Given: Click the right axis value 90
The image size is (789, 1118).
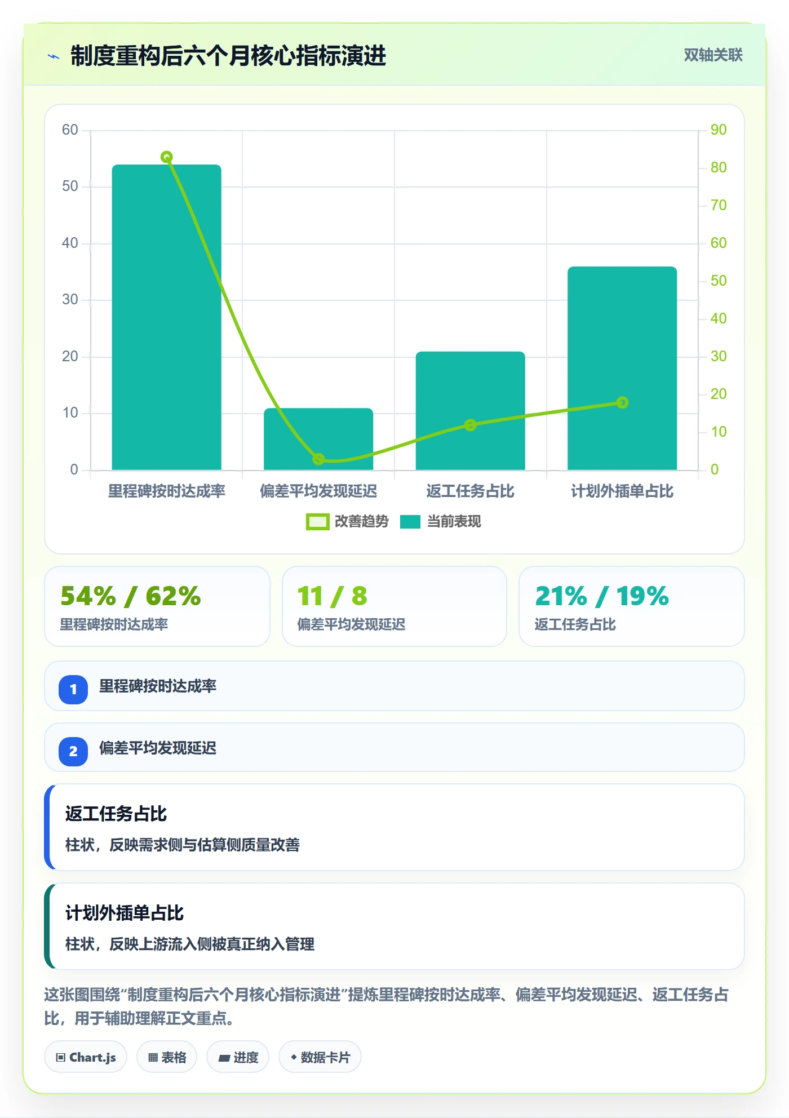Looking at the screenshot, I should click(x=719, y=130).
